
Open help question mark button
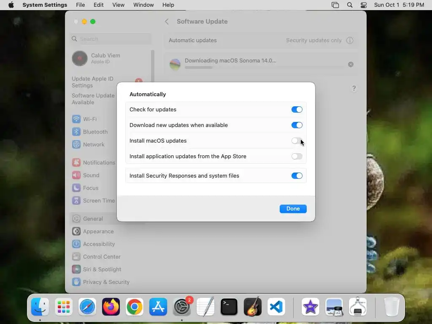click(x=354, y=88)
